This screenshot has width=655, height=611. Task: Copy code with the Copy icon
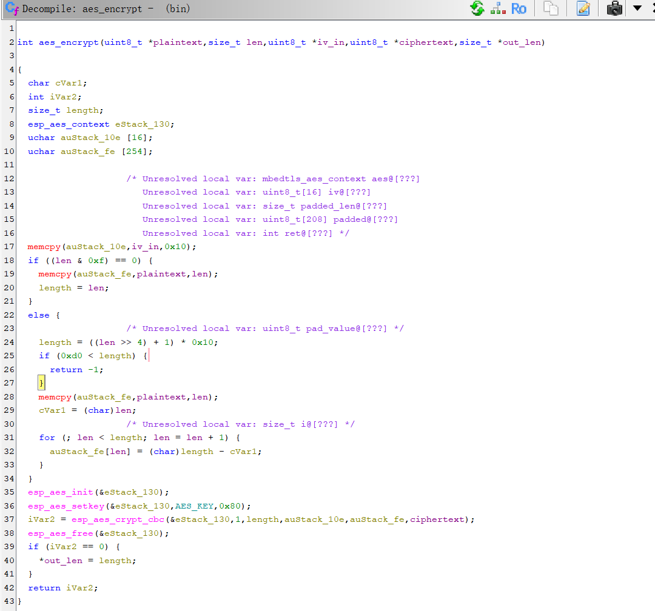tap(551, 8)
